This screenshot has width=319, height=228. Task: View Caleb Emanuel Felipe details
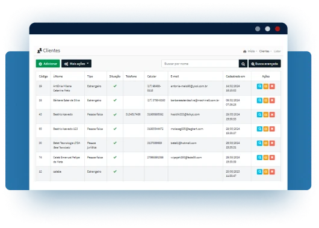click(259, 158)
